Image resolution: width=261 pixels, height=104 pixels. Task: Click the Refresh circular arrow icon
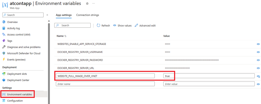[98, 26]
